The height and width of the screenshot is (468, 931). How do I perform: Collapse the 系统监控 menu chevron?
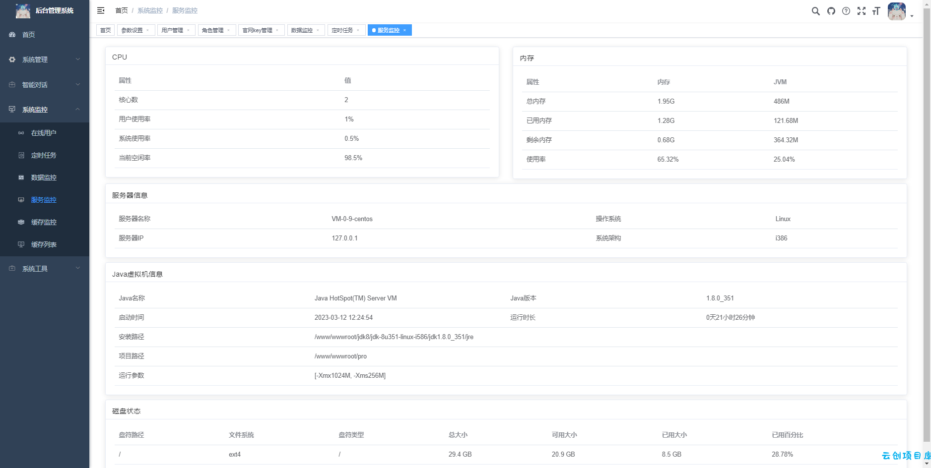pyautogui.click(x=77, y=110)
